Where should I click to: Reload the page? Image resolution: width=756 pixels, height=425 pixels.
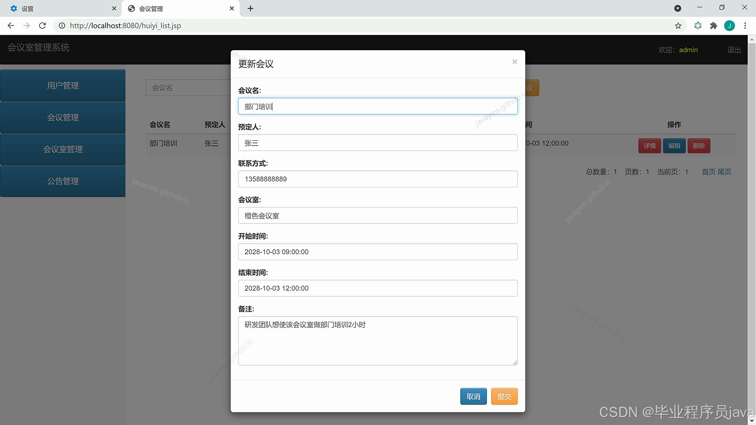(x=43, y=26)
